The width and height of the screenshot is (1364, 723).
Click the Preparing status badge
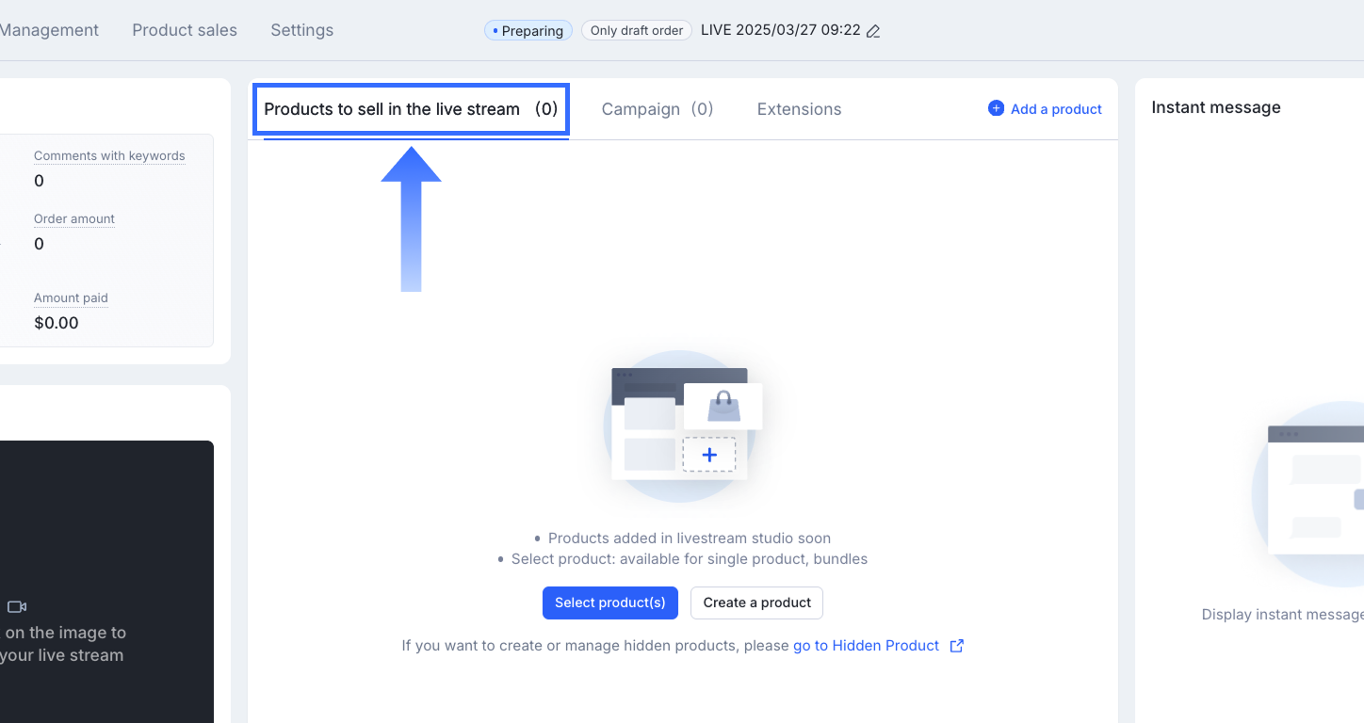click(x=528, y=31)
